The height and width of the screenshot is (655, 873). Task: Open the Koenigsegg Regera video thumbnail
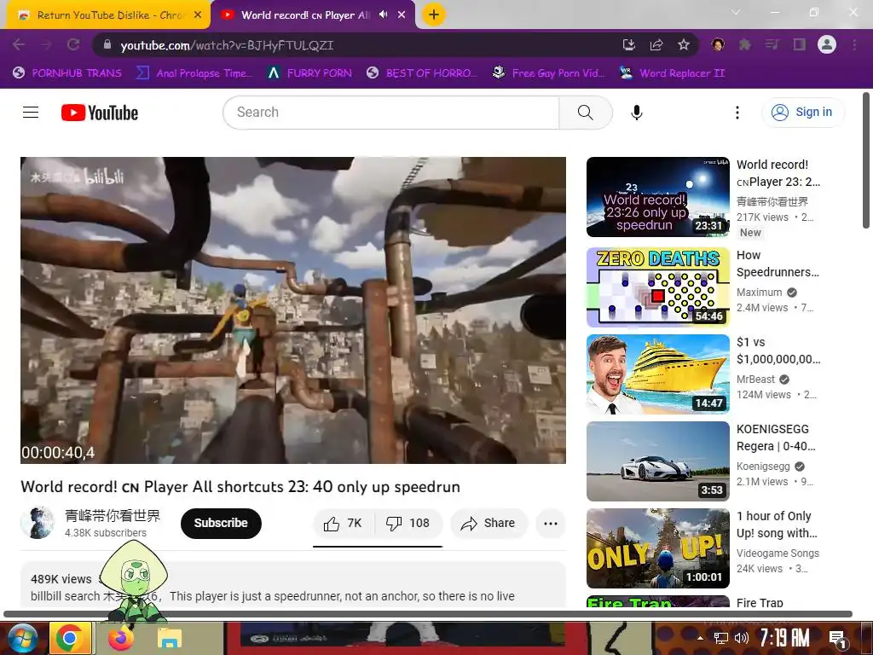(x=658, y=461)
